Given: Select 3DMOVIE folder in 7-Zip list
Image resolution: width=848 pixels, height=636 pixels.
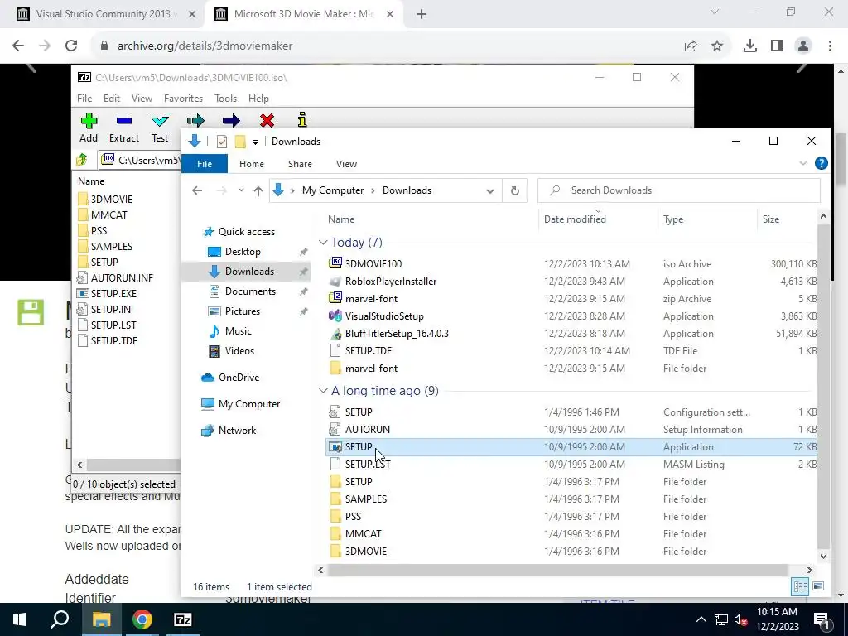Looking at the screenshot, I should click(x=112, y=199).
